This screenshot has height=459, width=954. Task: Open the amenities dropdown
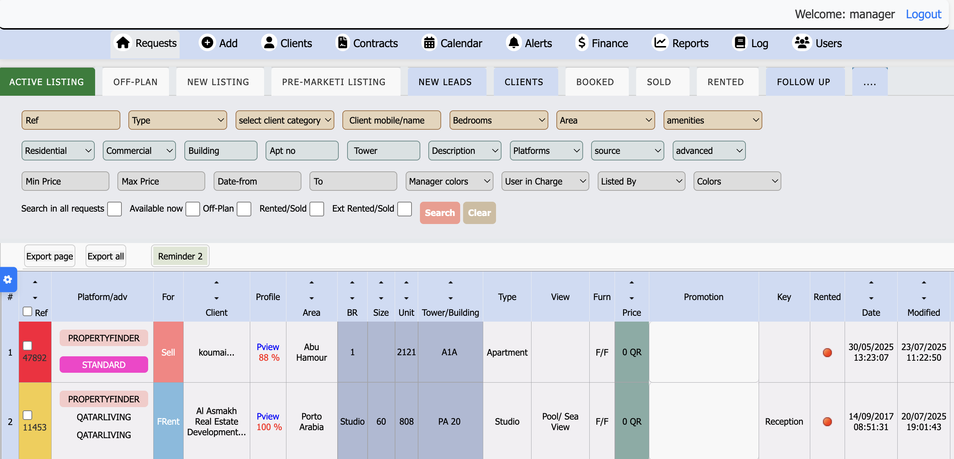[713, 120]
